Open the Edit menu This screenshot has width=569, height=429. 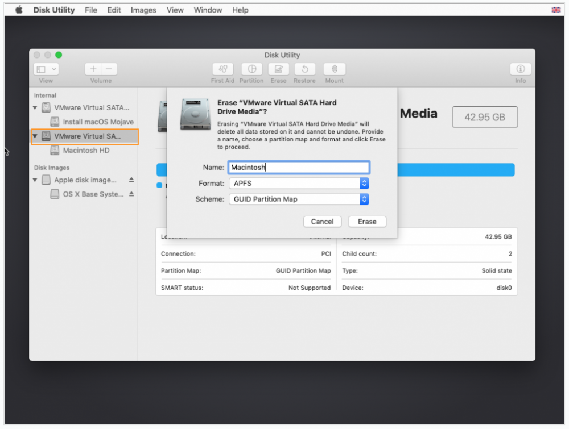[x=114, y=10]
